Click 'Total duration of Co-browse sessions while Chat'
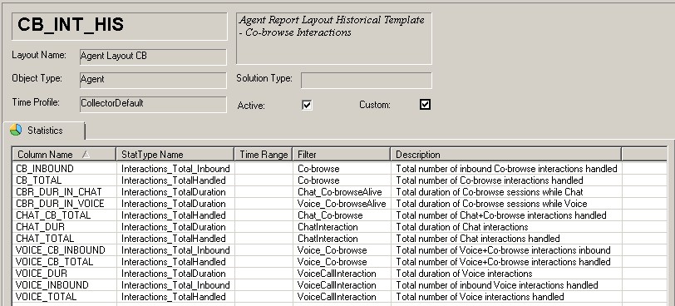This screenshot has width=675, height=306. (x=490, y=192)
